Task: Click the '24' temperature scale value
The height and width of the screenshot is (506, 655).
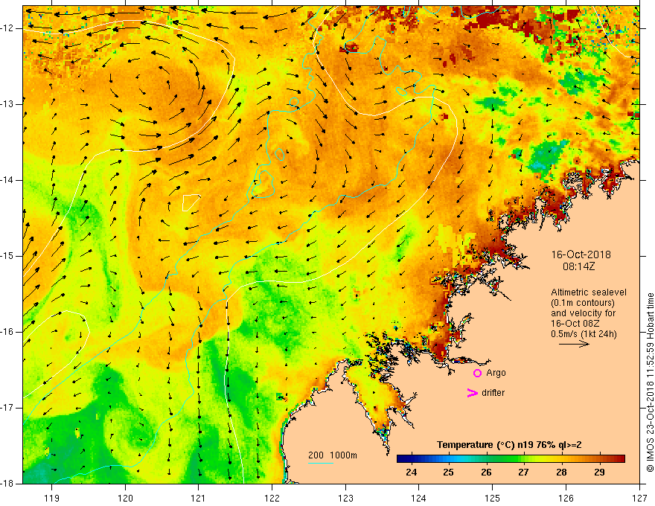Action: click(x=411, y=473)
